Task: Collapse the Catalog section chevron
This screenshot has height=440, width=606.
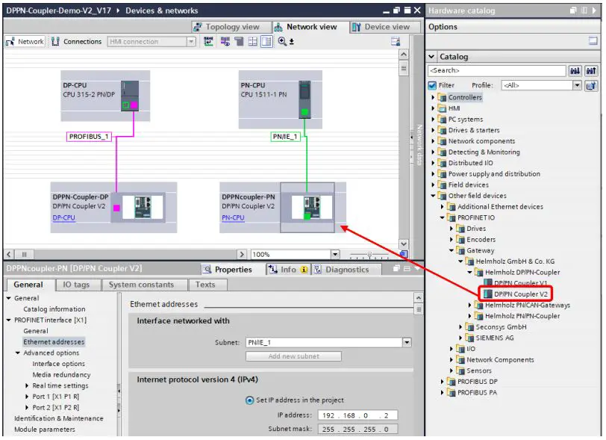Action: tap(431, 57)
